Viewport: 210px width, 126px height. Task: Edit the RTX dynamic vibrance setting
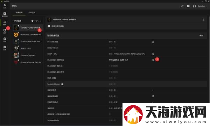153,42
